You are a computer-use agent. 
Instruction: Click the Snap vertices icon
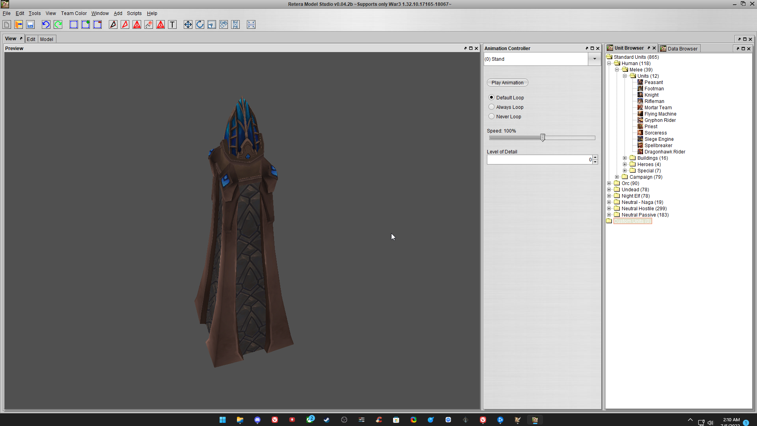(251, 24)
